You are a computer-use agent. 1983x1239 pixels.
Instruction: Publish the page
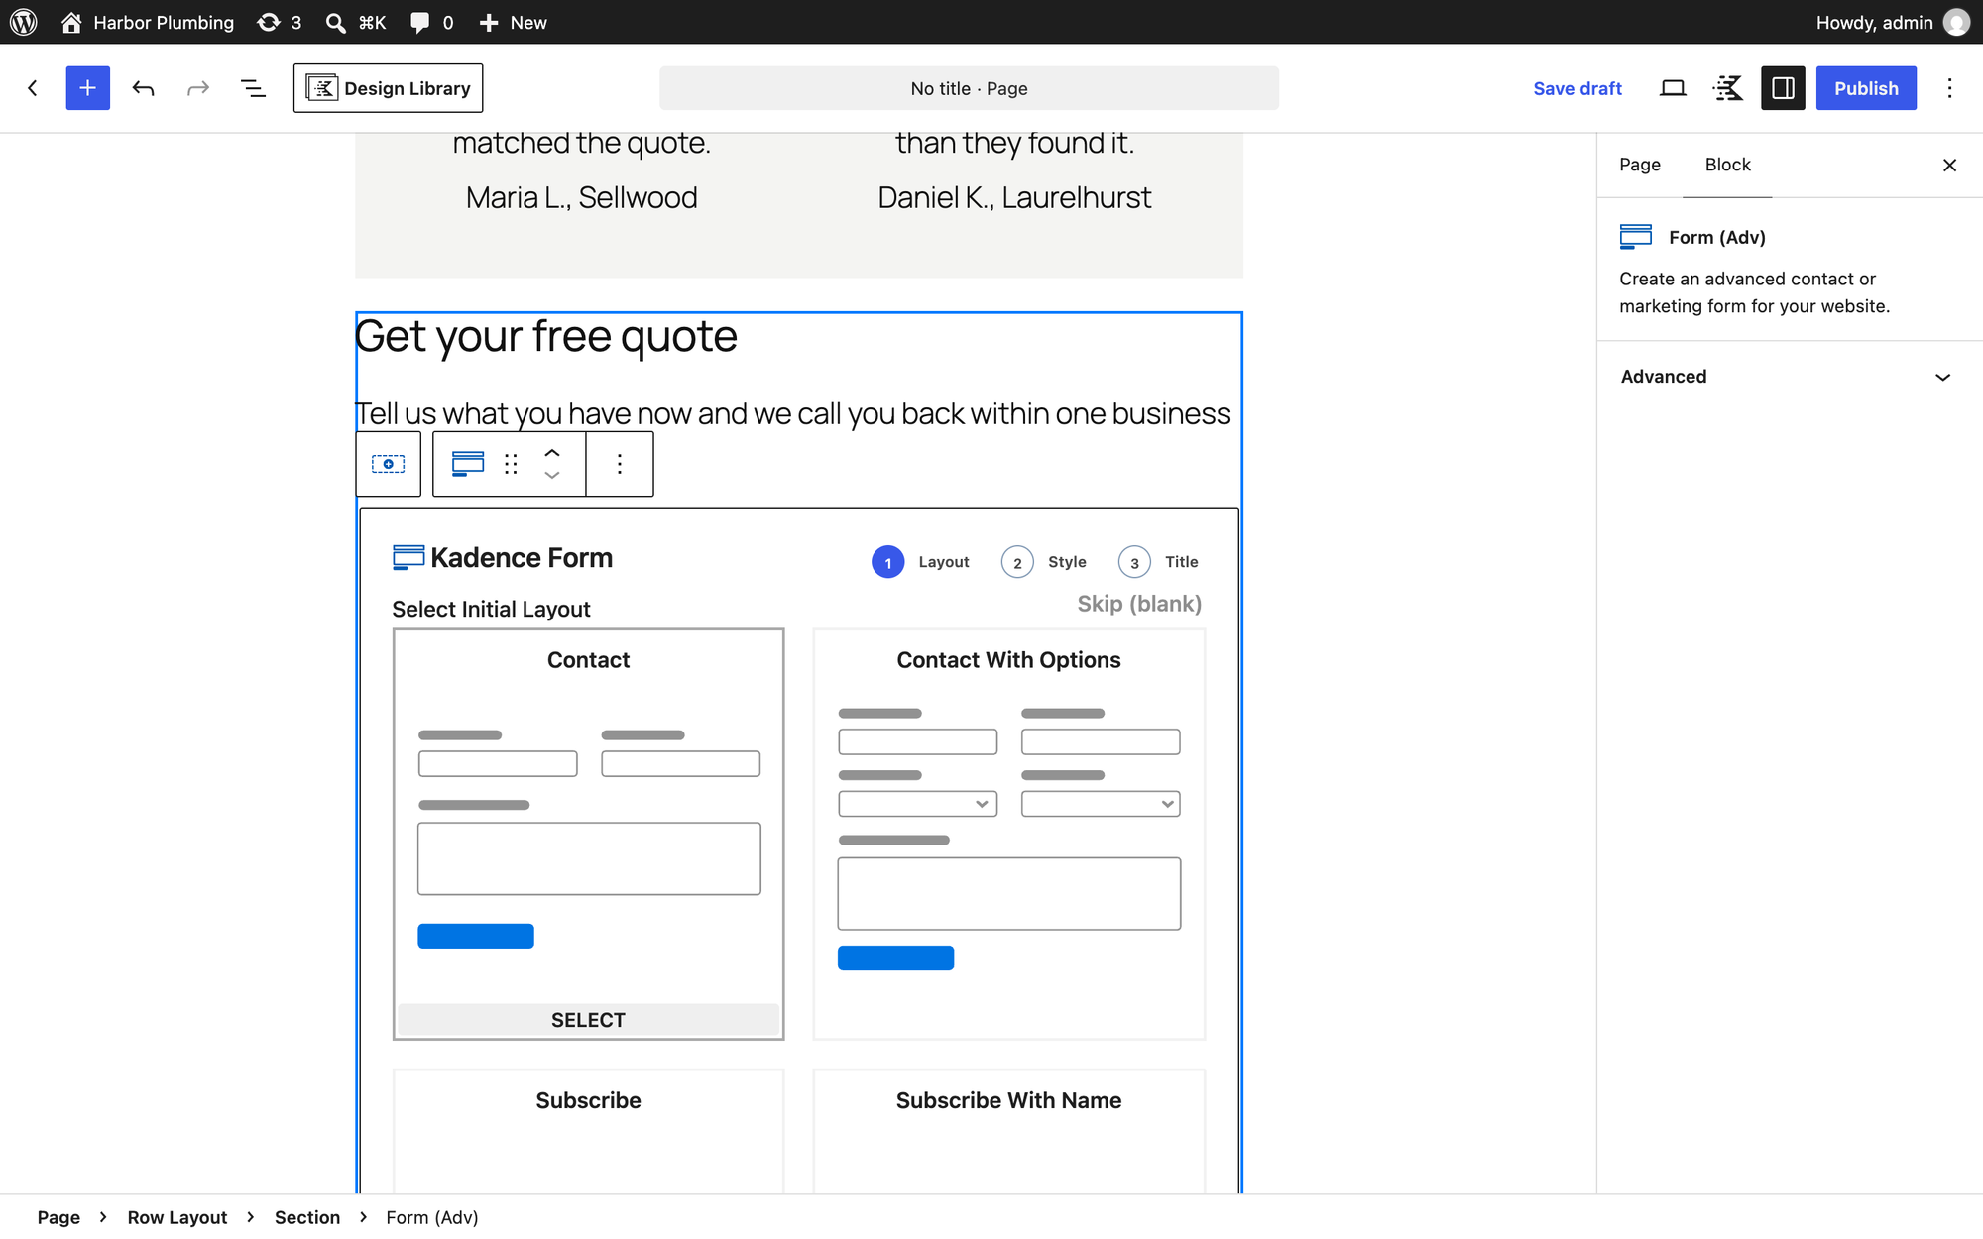tap(1866, 88)
